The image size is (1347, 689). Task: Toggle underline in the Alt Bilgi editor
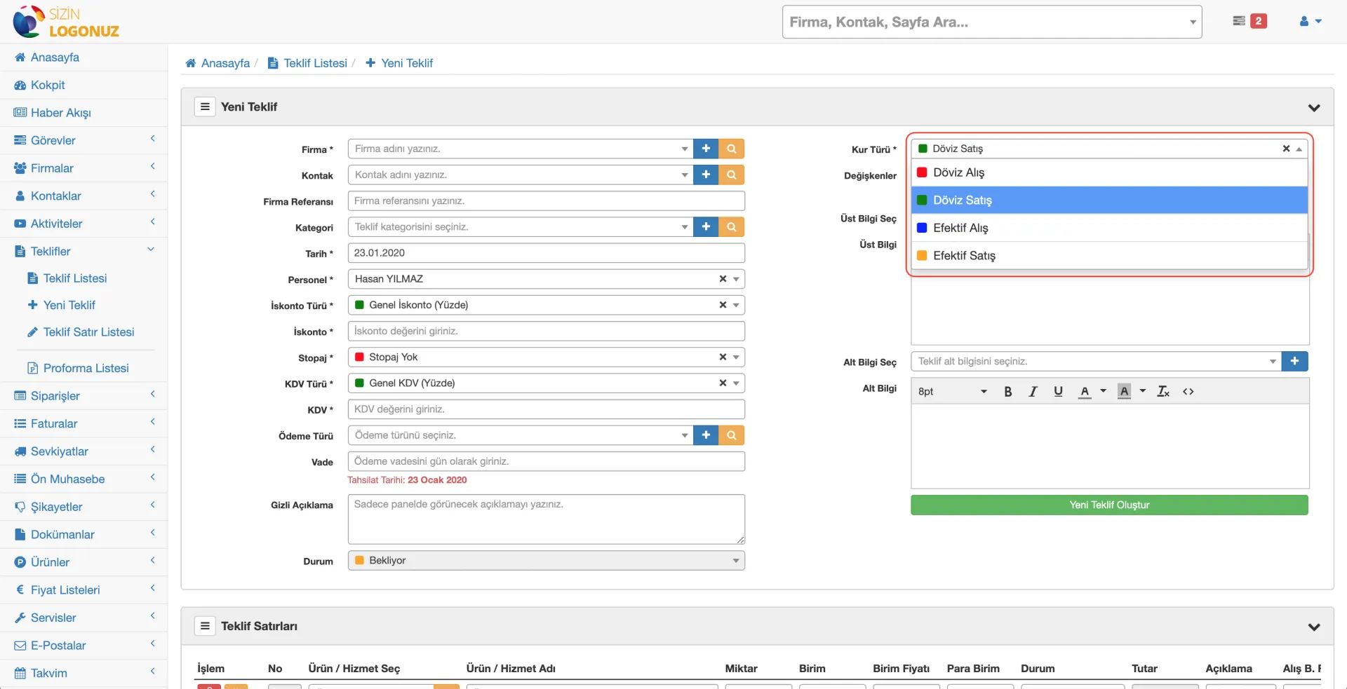pyautogui.click(x=1058, y=392)
